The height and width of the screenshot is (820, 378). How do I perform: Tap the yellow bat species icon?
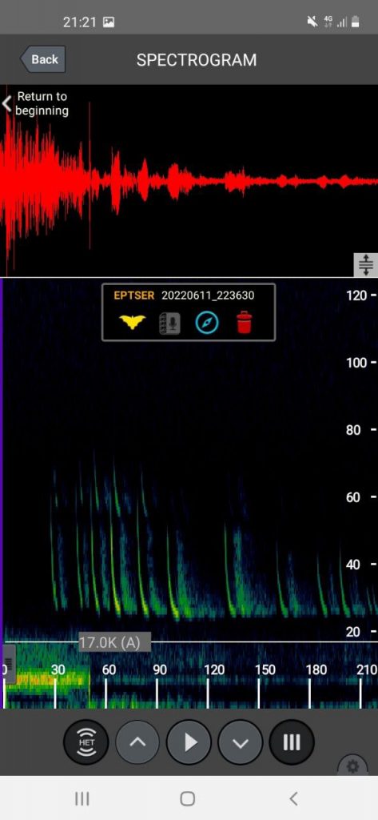(133, 323)
